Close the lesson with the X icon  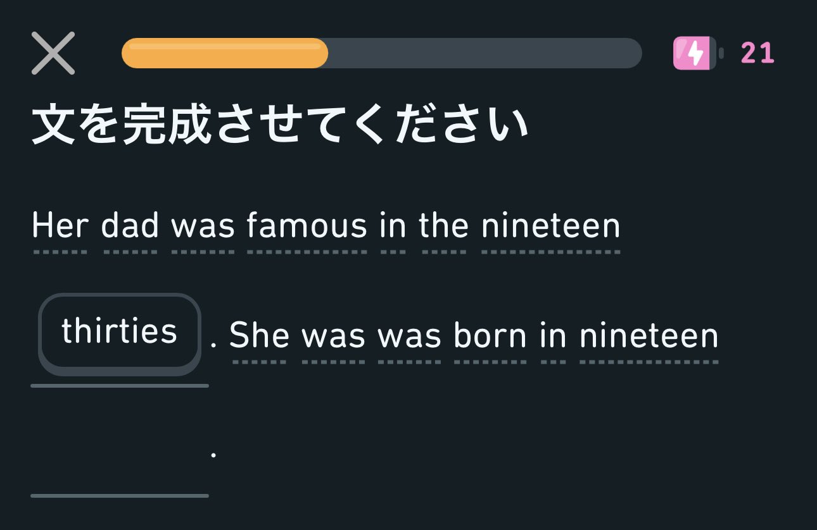pyautogui.click(x=53, y=53)
